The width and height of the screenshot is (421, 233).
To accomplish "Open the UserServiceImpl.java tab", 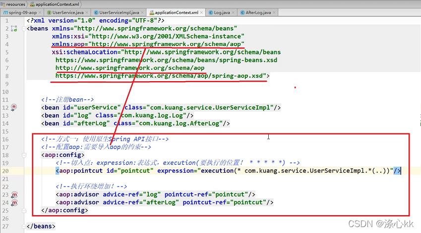I will 119,12.
